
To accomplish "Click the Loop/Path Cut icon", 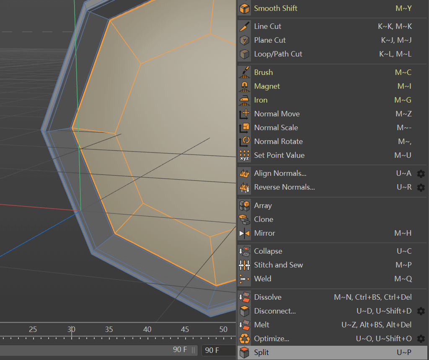I will click(x=244, y=54).
